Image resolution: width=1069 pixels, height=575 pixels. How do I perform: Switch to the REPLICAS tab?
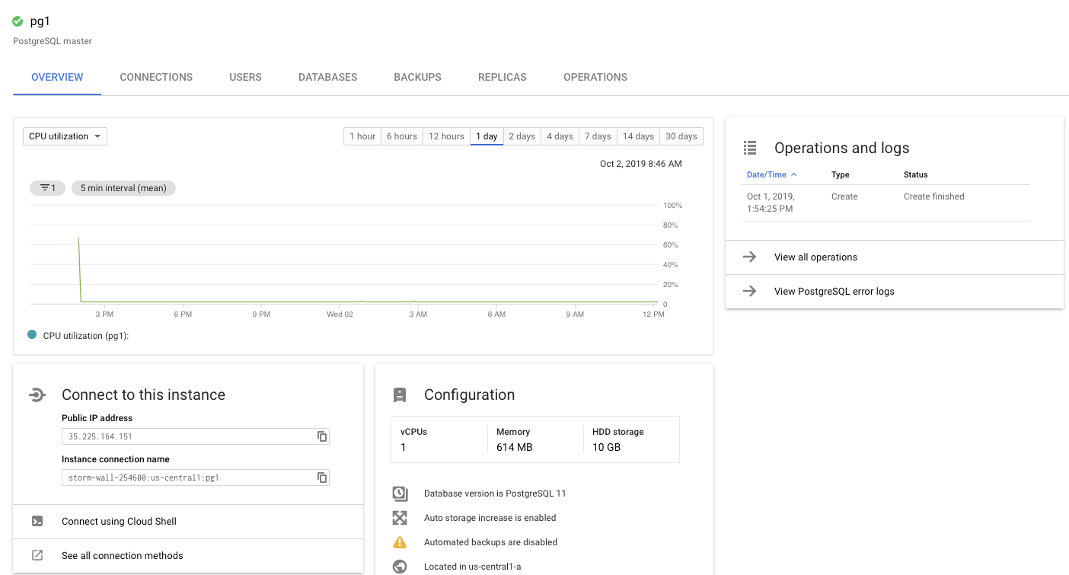pos(503,77)
